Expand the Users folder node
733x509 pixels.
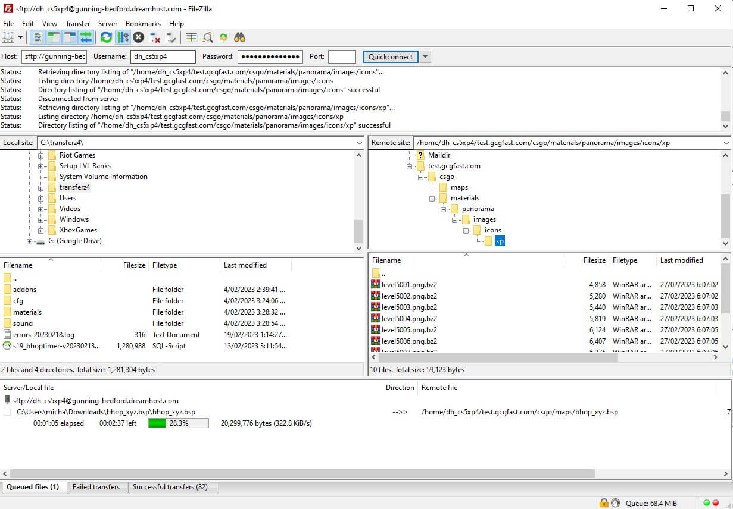pyautogui.click(x=41, y=198)
